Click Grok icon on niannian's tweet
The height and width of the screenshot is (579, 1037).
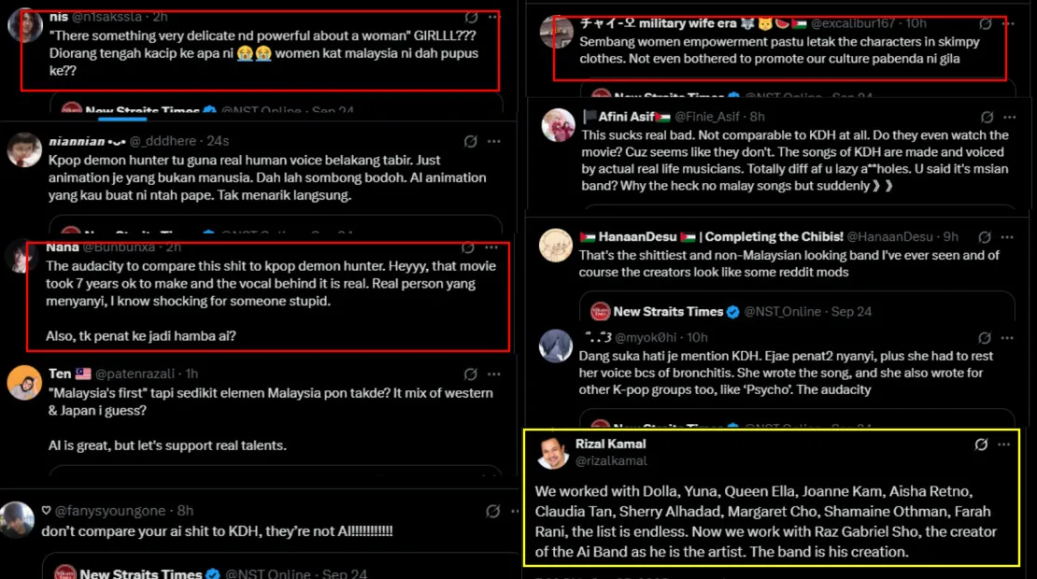471,141
